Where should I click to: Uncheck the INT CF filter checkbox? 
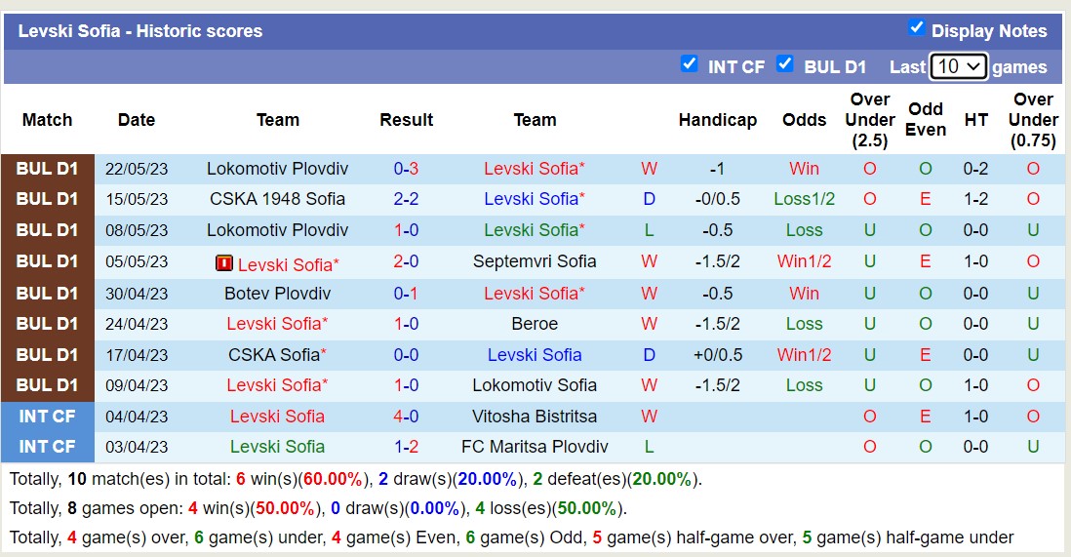pos(689,63)
